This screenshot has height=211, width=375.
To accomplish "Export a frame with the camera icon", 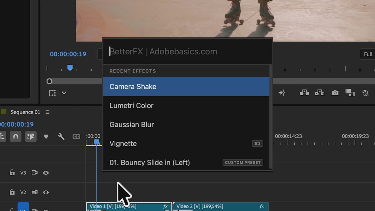I will pyautogui.click(x=335, y=93).
